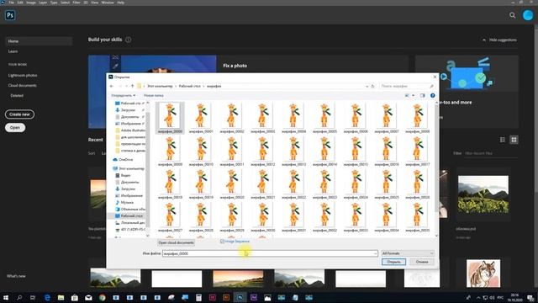Go up one folder level in dialog
The height and width of the screenshot is (303, 538).
pos(133,86)
